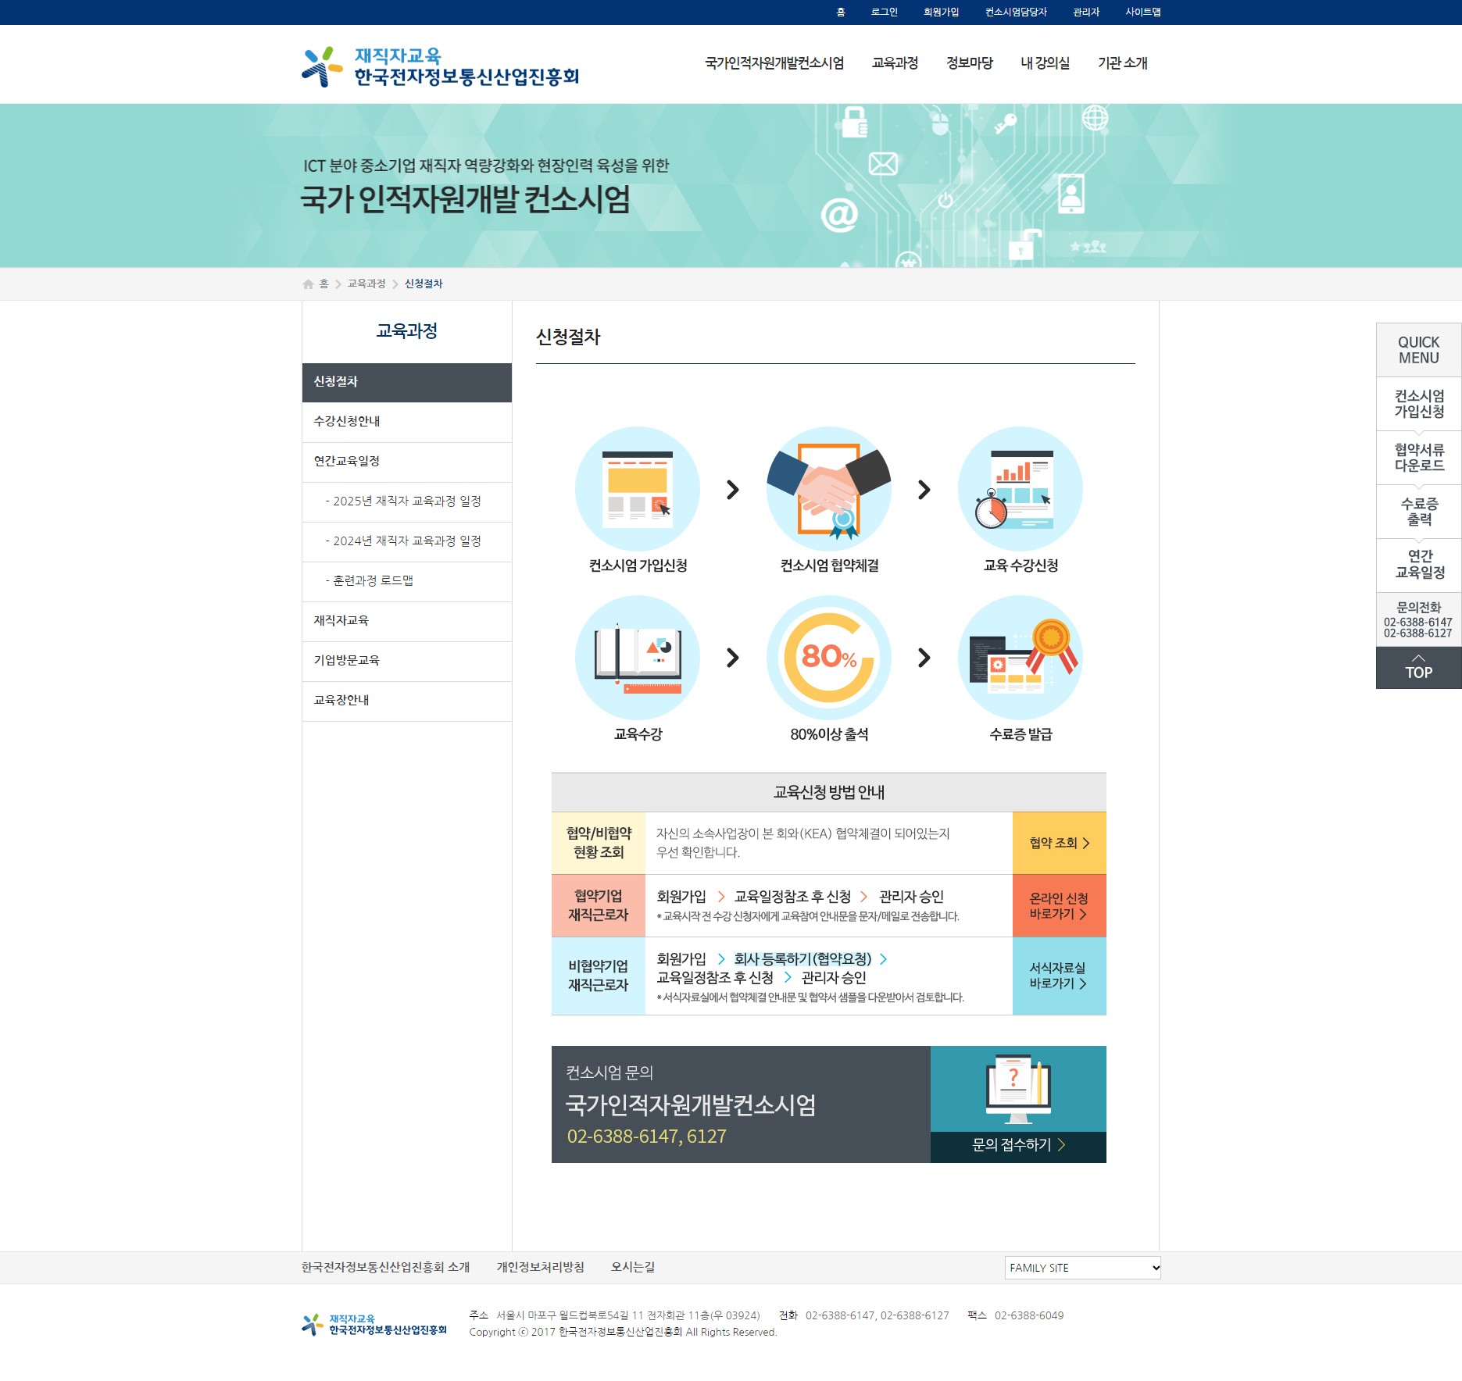Click the 컨소시엄 가입신청 webpage icon

coord(637,489)
